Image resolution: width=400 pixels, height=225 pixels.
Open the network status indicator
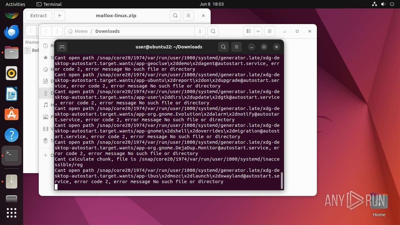coord(375,4)
